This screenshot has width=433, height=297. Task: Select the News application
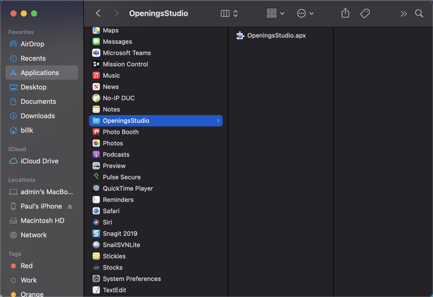[x=156, y=87]
